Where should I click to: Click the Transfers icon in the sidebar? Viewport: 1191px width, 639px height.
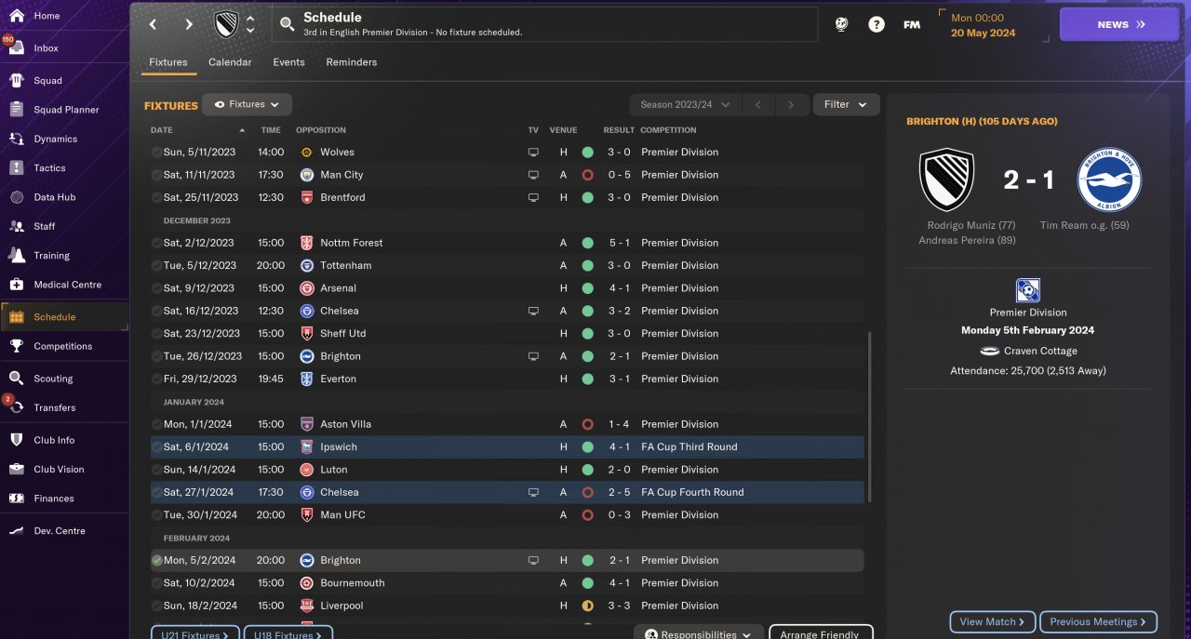pyautogui.click(x=17, y=407)
